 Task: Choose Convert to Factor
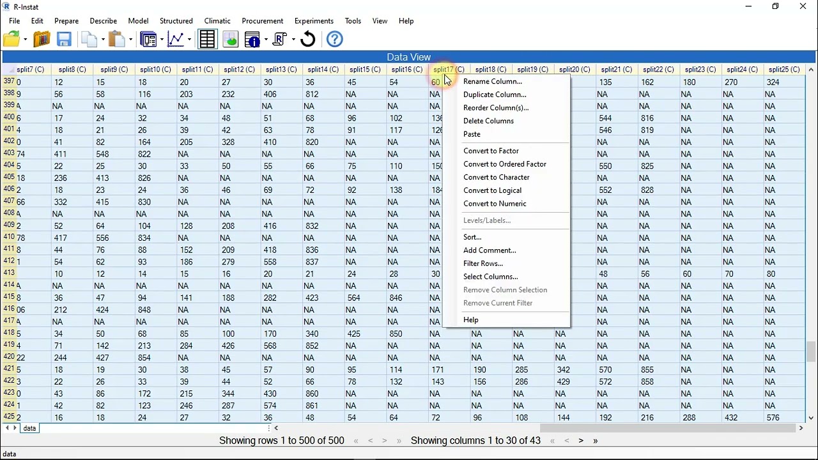[491, 151]
